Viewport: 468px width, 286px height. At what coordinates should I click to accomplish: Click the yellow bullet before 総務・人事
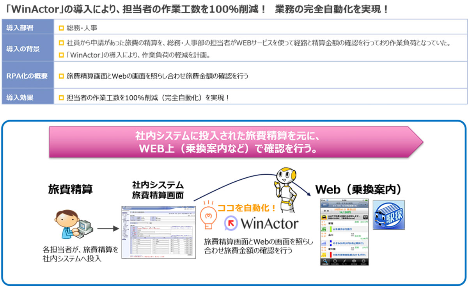[x=61, y=28]
